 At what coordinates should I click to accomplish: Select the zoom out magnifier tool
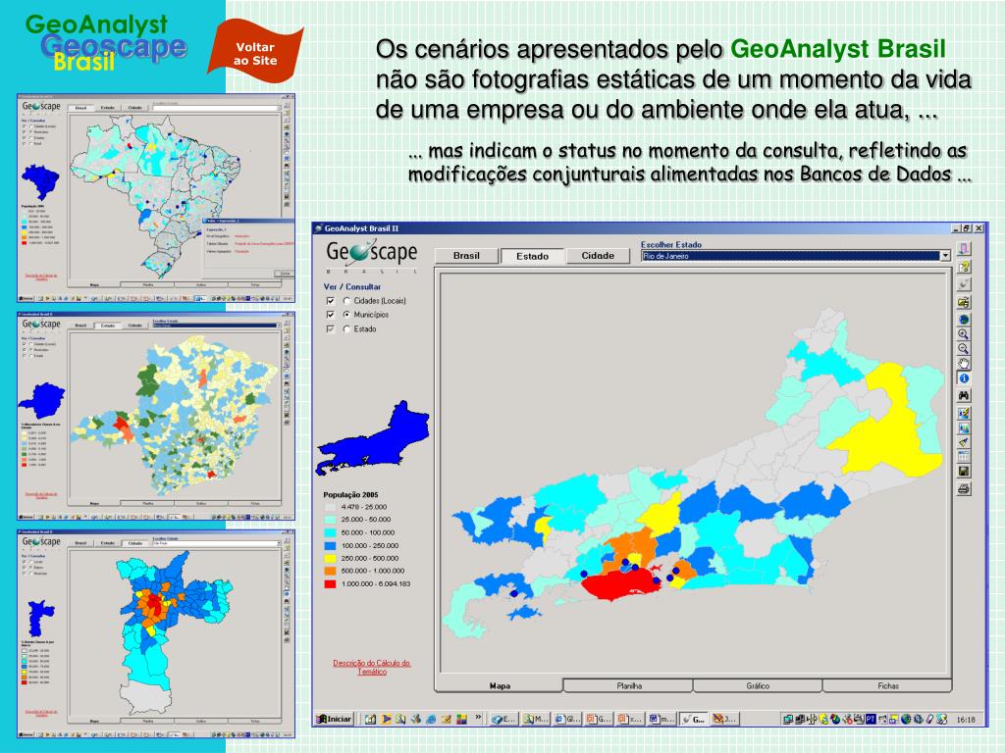pyautogui.click(x=964, y=348)
